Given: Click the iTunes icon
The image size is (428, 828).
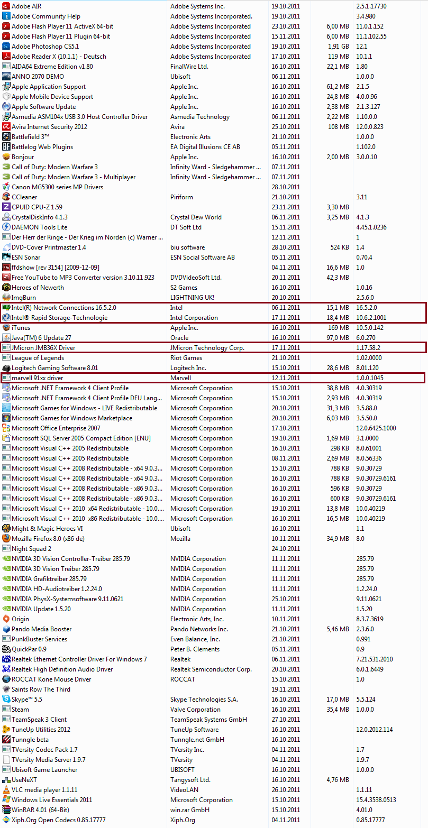Looking at the screenshot, I should pyautogui.click(x=6, y=328).
